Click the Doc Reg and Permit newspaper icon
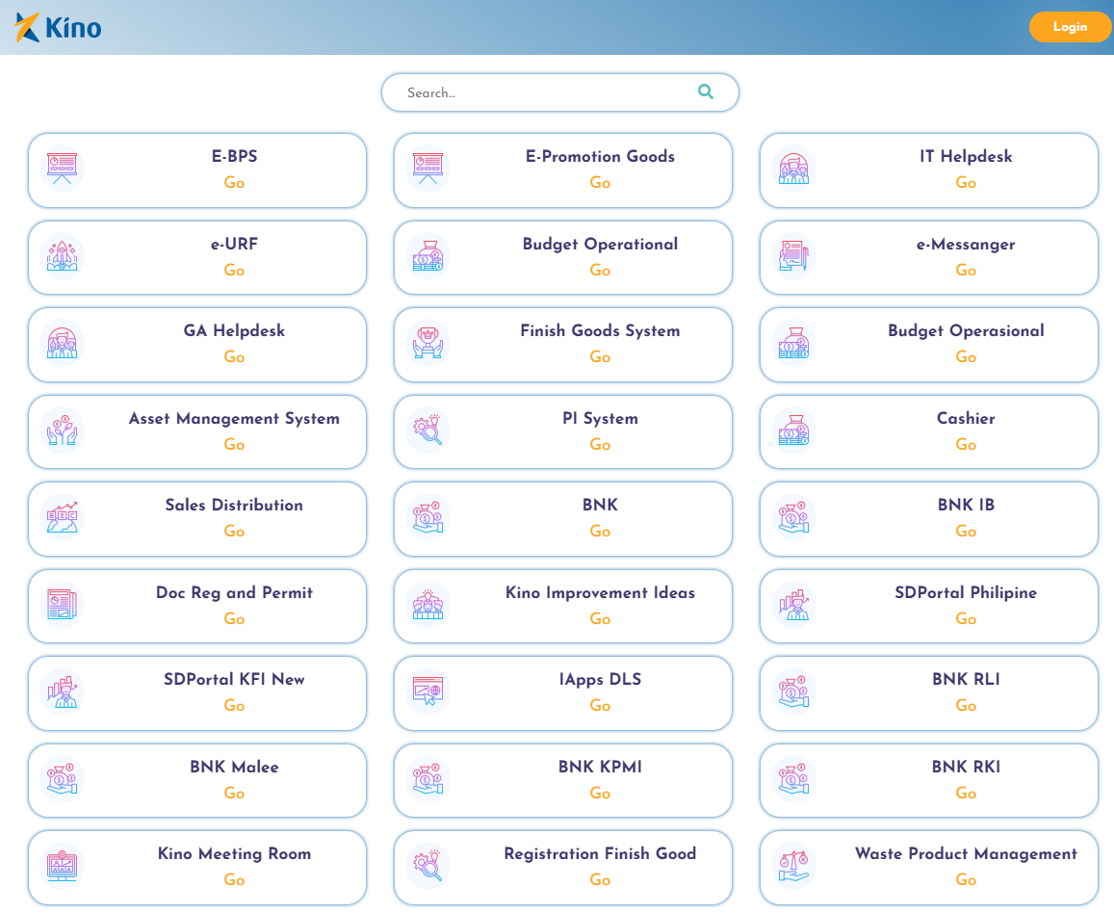 tap(62, 605)
